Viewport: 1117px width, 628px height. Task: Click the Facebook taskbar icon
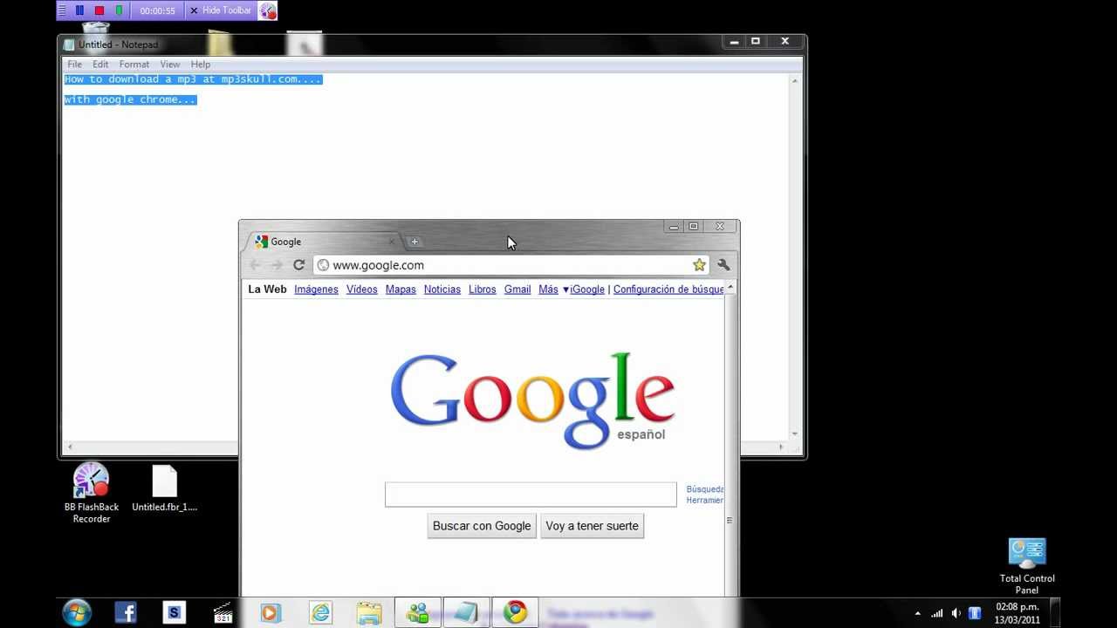(x=126, y=613)
